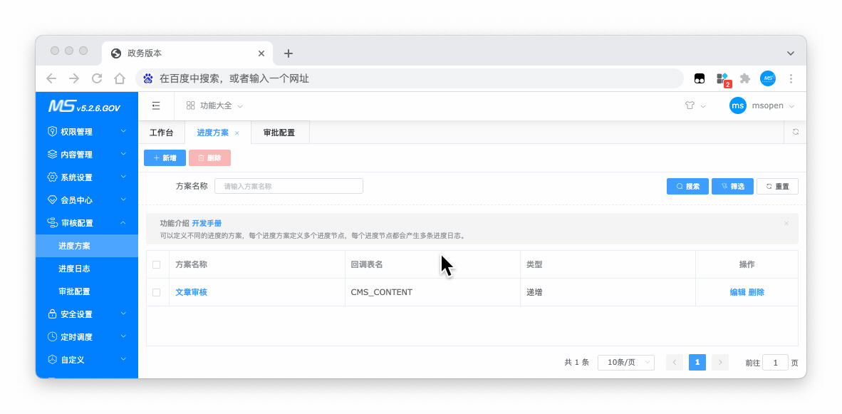Viewport: 842px width, 414px height.
Task: Check the 文章审核 row checkbox
Action: 157,292
